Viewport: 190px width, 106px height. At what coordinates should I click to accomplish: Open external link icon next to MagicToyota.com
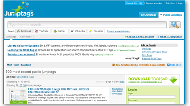(x=57, y=92)
